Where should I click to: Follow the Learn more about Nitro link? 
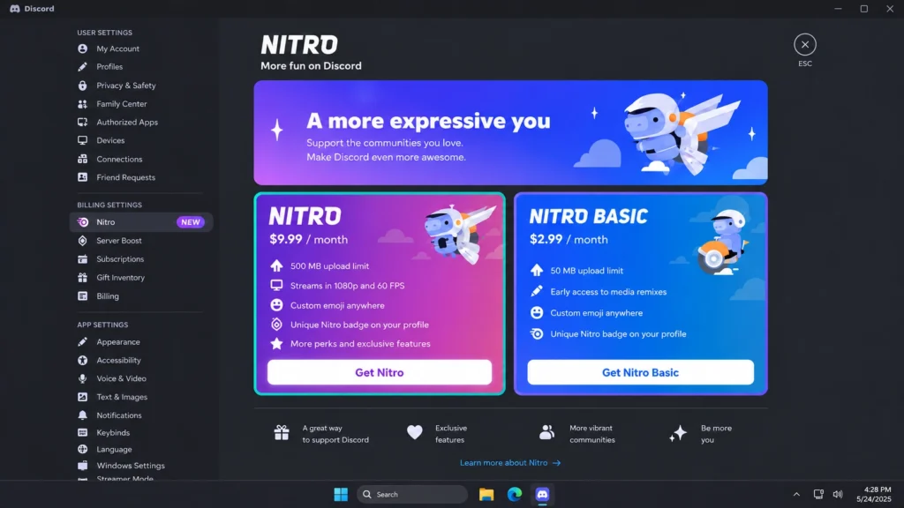click(510, 462)
